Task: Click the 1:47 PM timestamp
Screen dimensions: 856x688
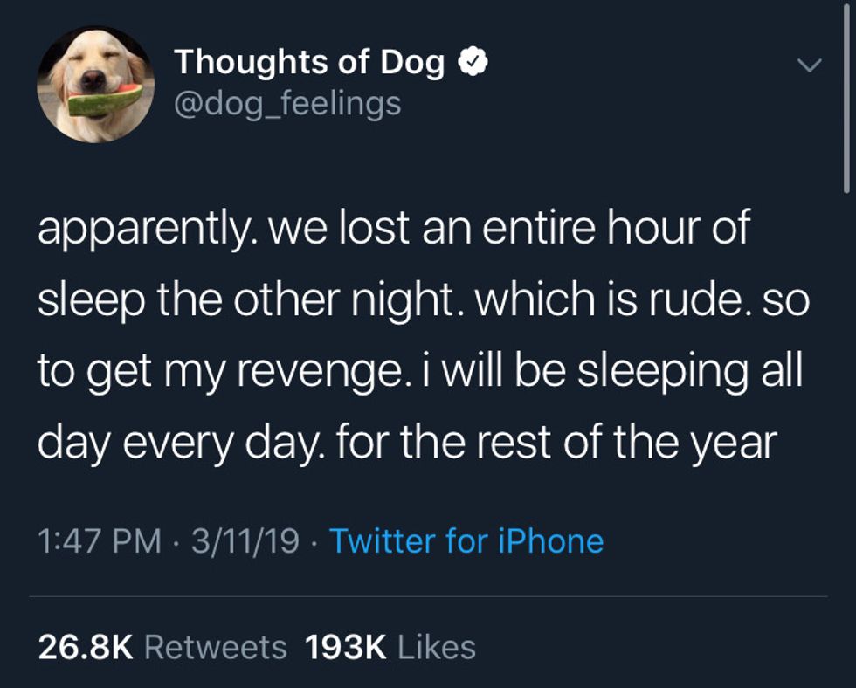Action: pyautogui.click(x=100, y=541)
